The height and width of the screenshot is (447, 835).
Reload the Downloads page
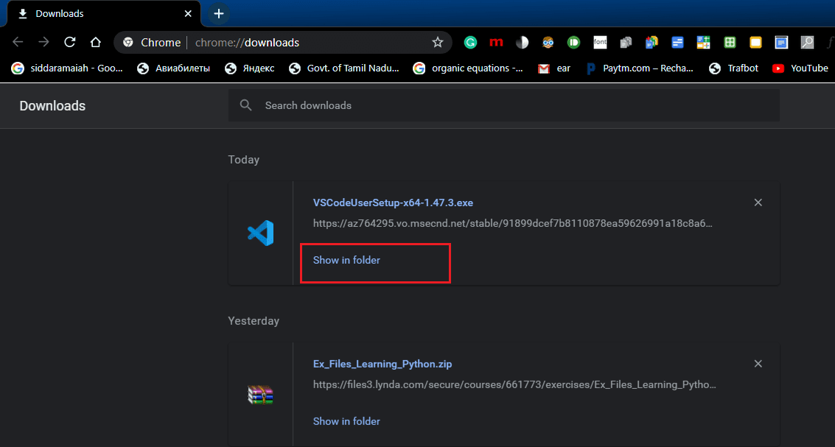click(x=69, y=42)
